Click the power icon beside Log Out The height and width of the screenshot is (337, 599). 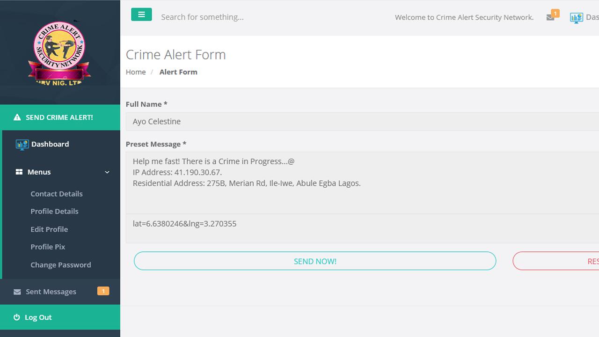click(x=17, y=317)
